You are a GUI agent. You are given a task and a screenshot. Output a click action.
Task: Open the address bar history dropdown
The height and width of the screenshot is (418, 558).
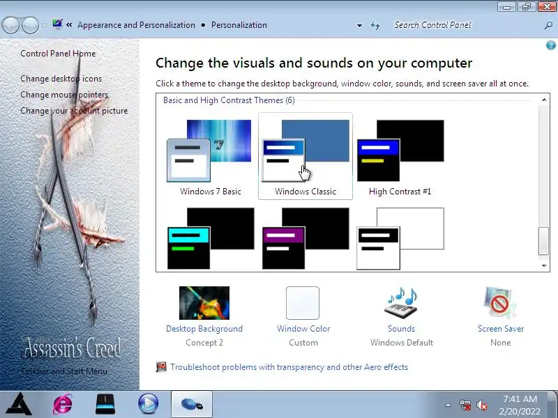coord(359,26)
